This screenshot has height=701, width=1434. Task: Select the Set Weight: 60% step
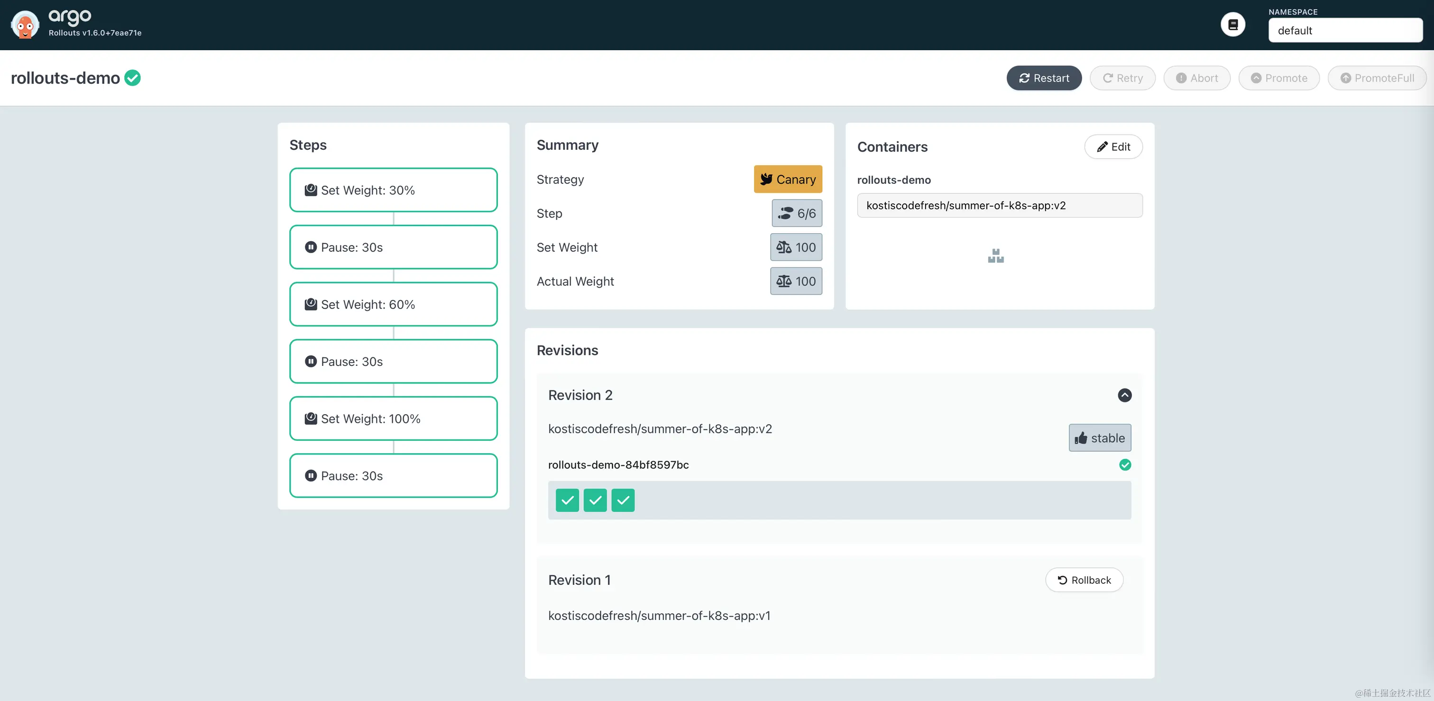coord(393,304)
